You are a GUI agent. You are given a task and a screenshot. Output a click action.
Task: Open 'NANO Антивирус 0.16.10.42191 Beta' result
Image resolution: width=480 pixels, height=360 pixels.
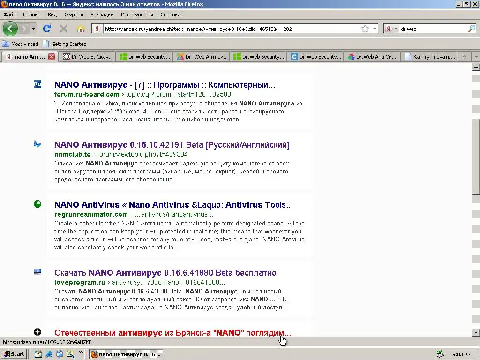click(x=172, y=145)
